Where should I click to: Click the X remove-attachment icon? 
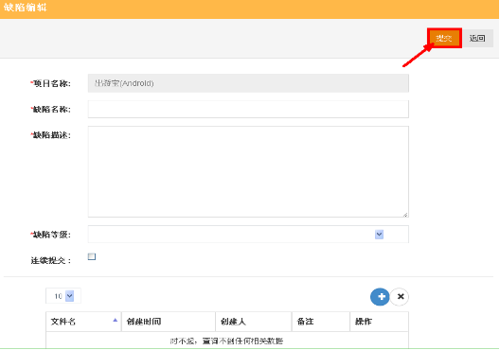pyautogui.click(x=400, y=297)
